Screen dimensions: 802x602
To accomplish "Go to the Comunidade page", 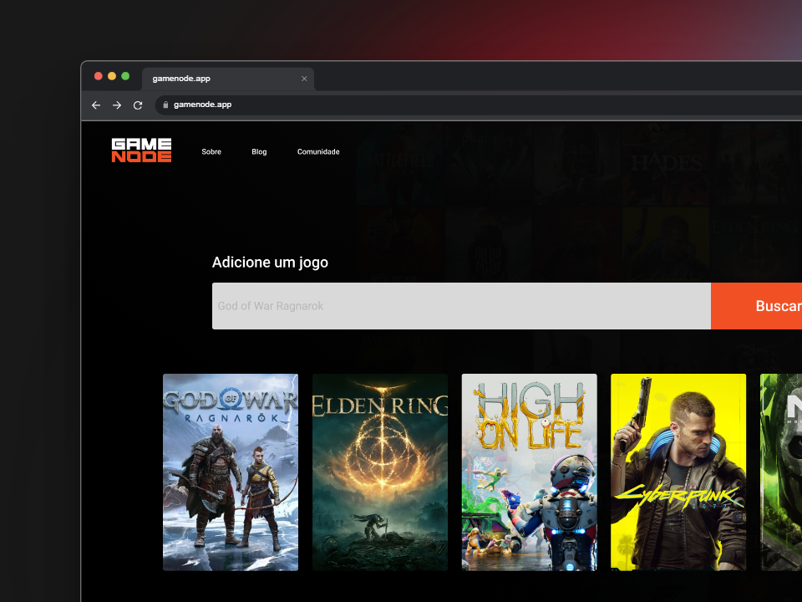I will 318,151.
